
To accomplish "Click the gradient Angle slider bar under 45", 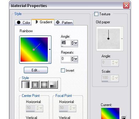I will (69, 46).
